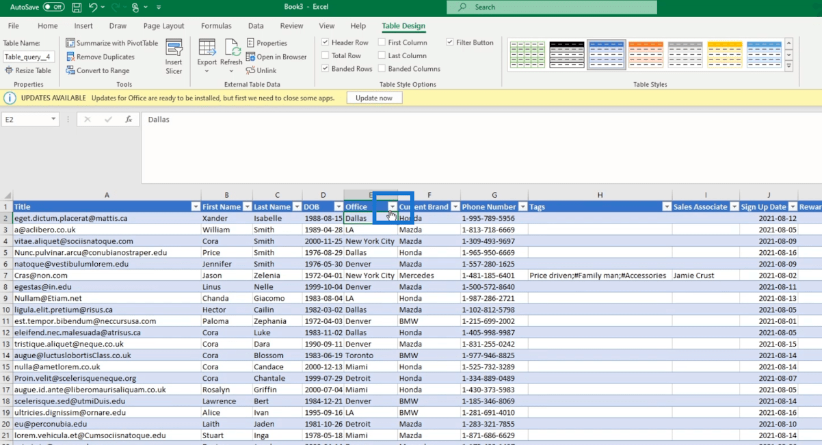This screenshot has height=445, width=822.
Task: Switch to the Formulas tab
Action: point(216,26)
